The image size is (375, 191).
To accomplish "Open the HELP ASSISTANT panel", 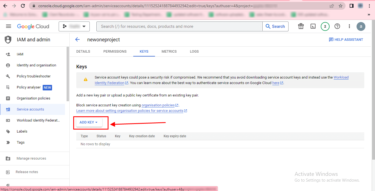I will (346, 40).
